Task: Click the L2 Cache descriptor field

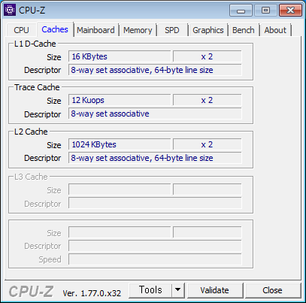Action: (155, 158)
